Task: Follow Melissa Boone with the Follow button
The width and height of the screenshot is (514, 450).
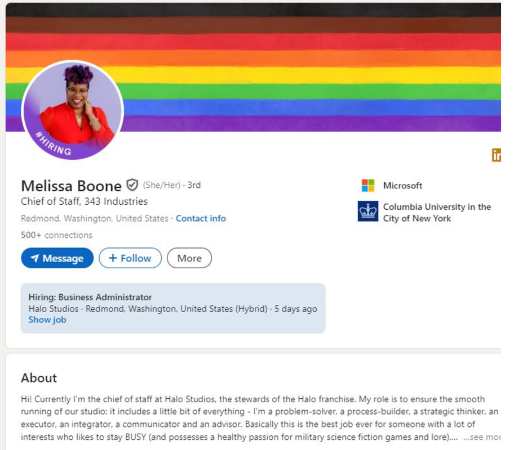Action: 130,258
